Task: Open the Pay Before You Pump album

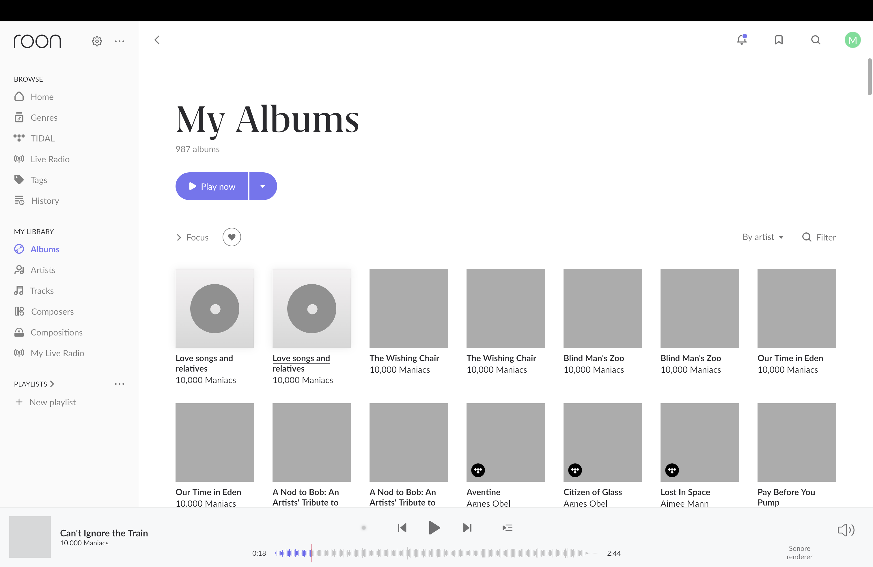Action: coord(796,442)
